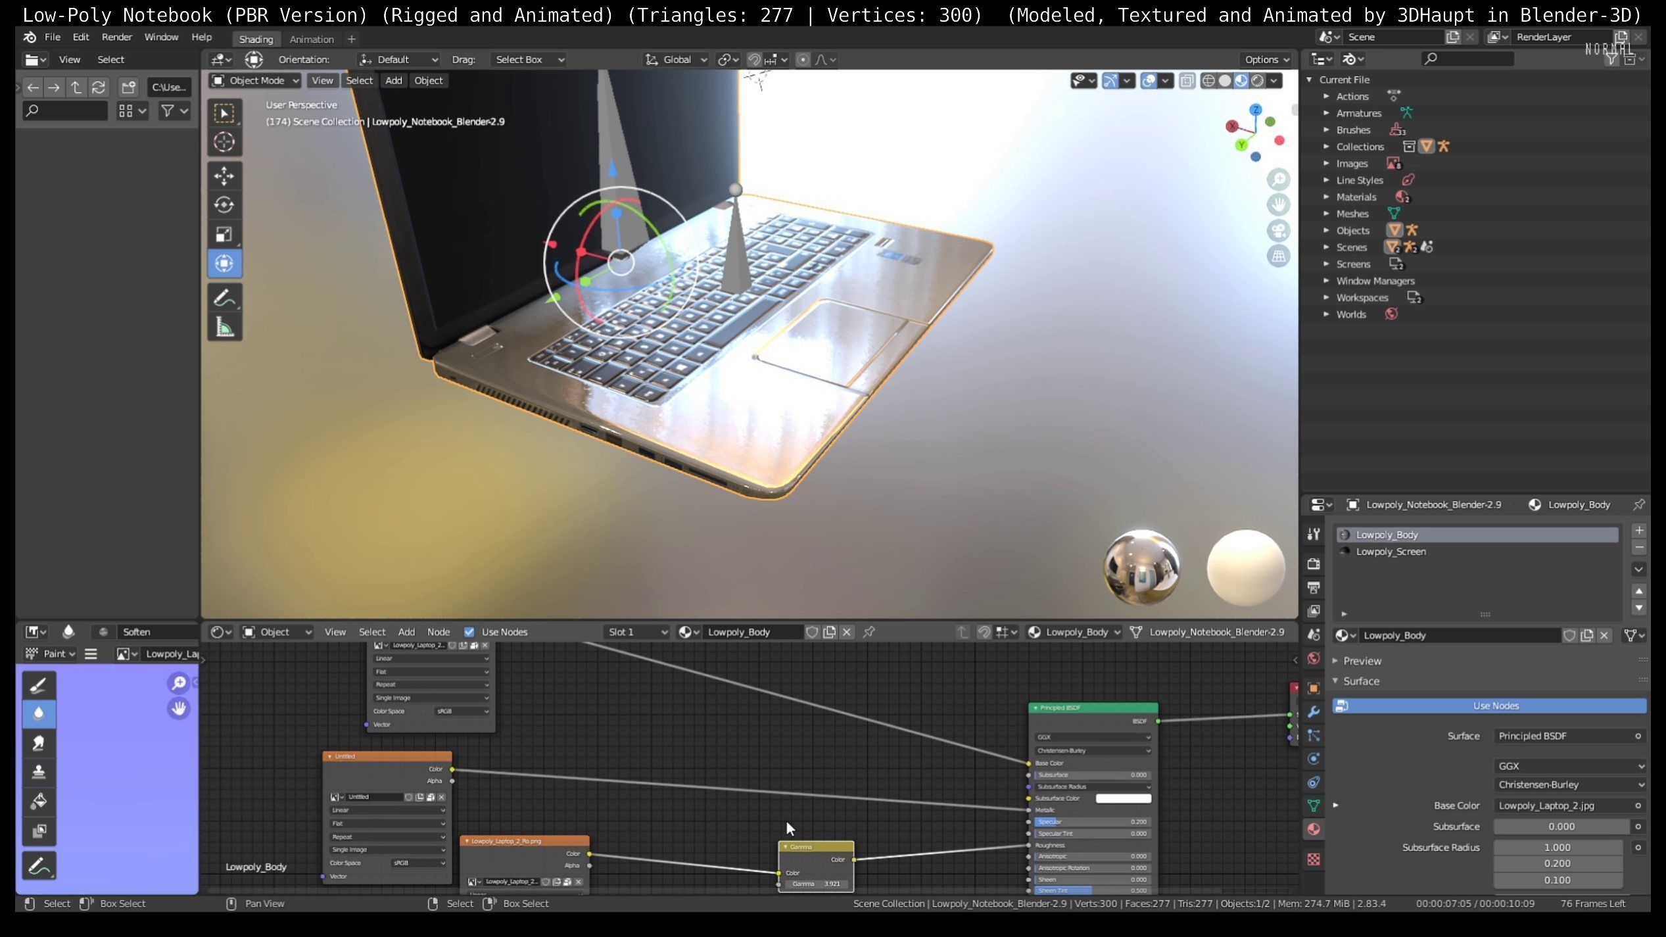Toggle viewport overlays button
Screen dimensions: 1666x937
(x=1149, y=81)
